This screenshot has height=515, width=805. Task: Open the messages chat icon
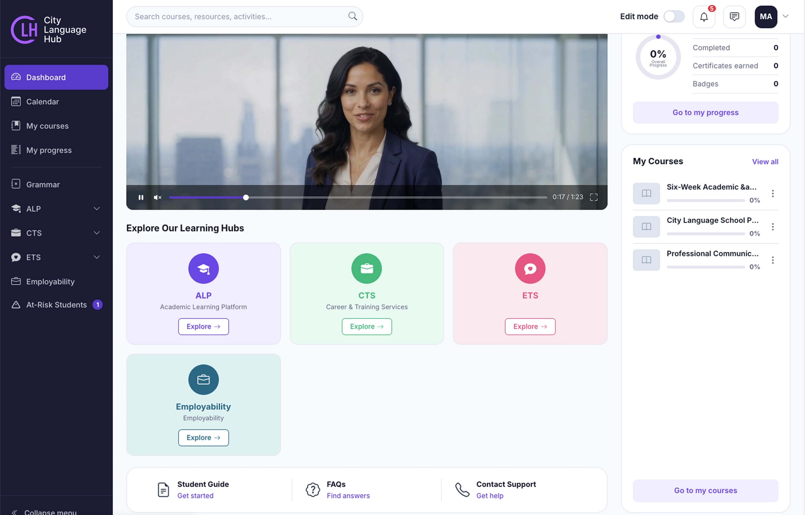734,17
